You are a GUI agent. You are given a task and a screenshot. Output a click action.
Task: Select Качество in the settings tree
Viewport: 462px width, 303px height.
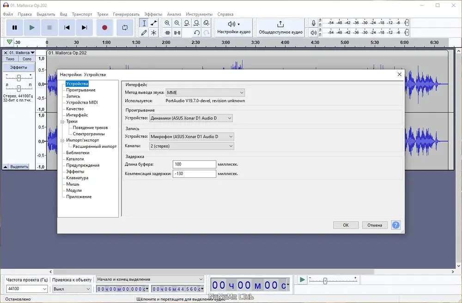point(75,109)
